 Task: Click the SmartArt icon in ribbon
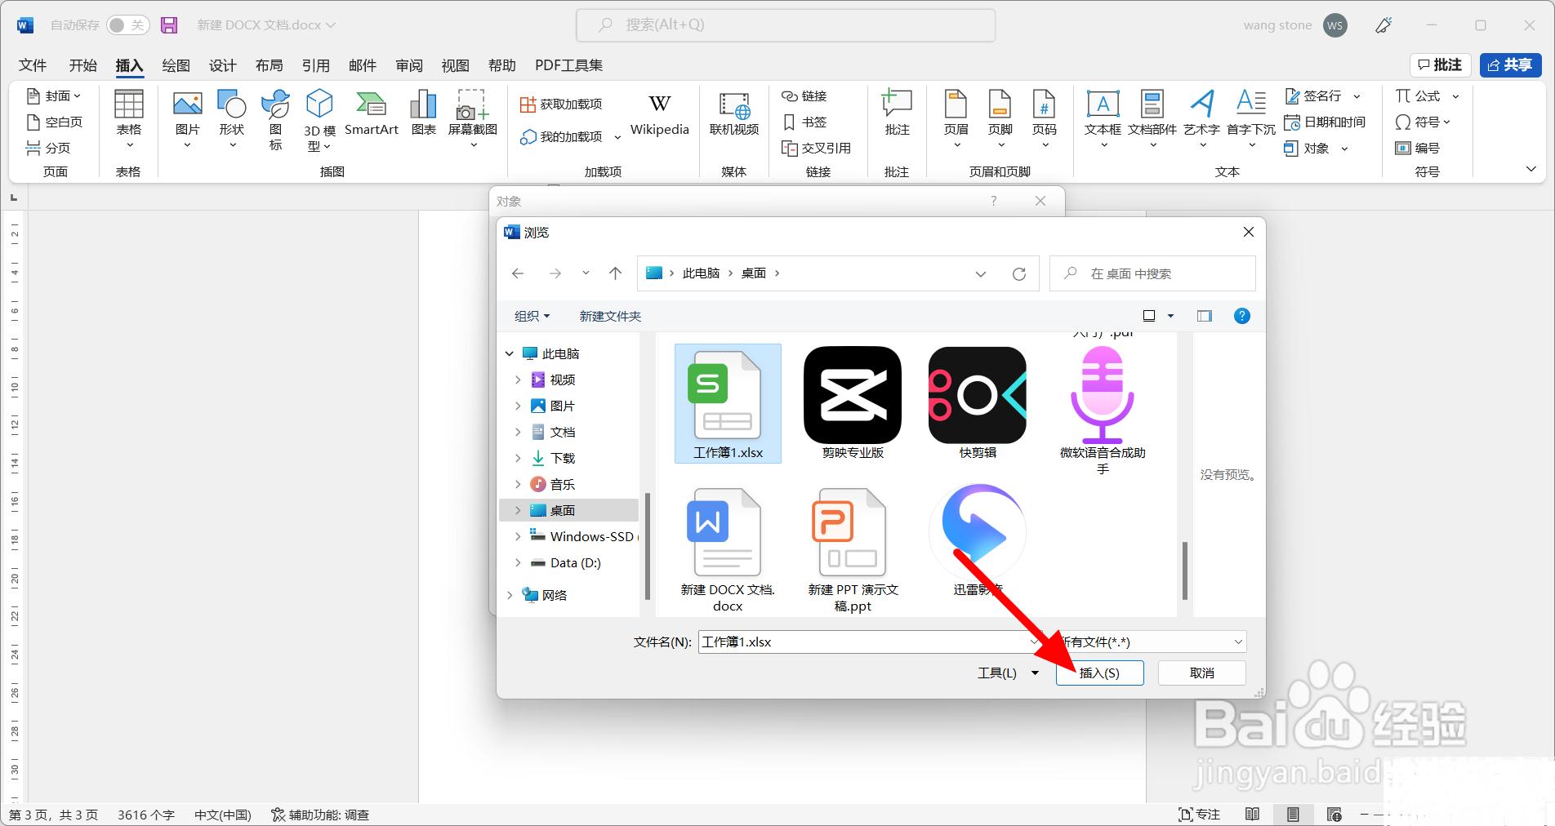click(372, 114)
